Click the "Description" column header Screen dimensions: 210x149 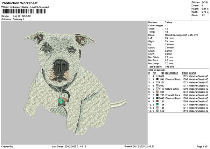click(172, 73)
